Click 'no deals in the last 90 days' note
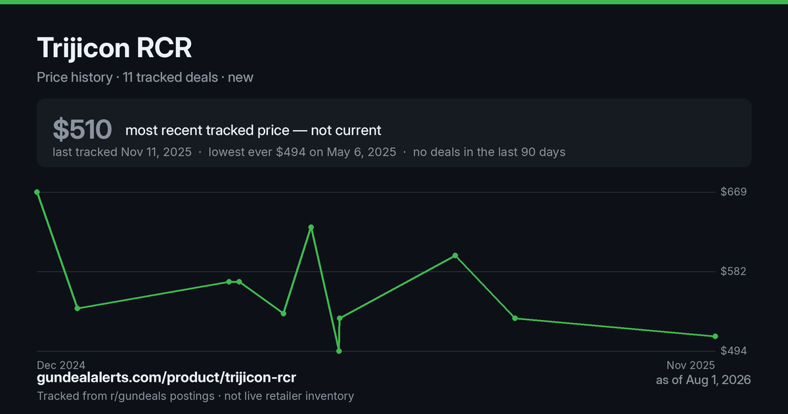The width and height of the screenshot is (788, 414). pyautogui.click(x=489, y=152)
